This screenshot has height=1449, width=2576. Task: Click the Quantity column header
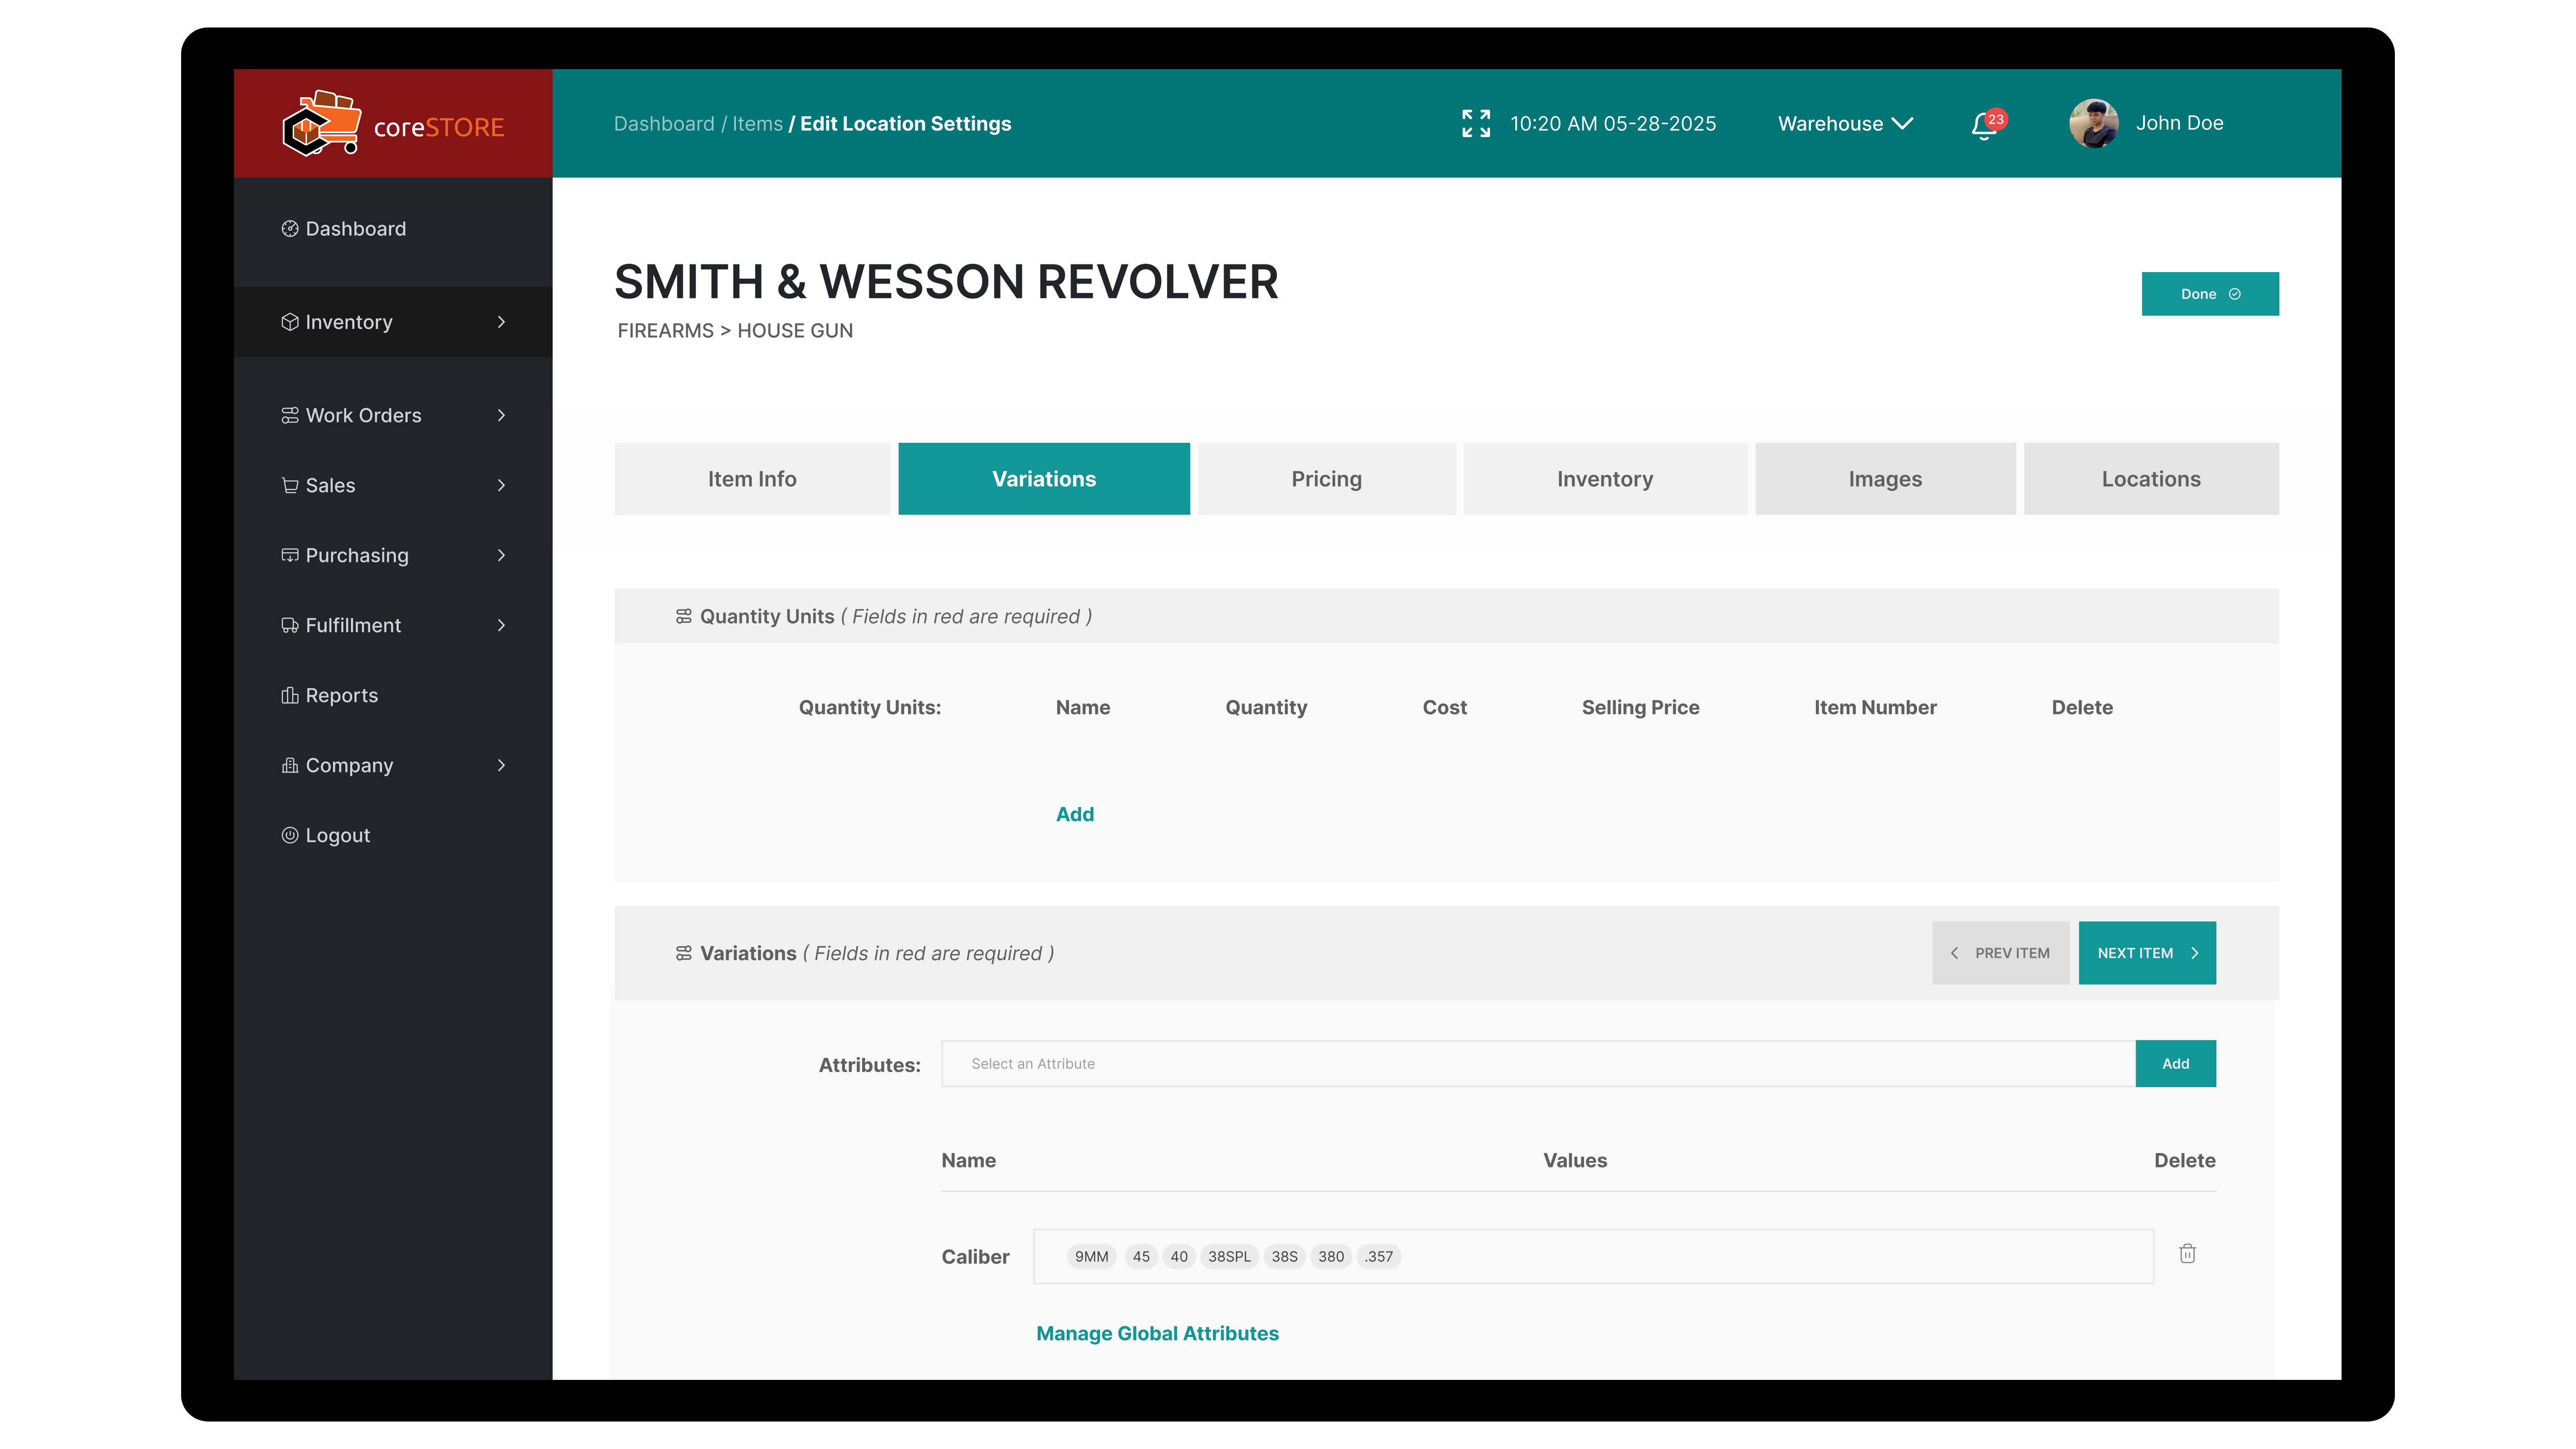(x=1266, y=708)
